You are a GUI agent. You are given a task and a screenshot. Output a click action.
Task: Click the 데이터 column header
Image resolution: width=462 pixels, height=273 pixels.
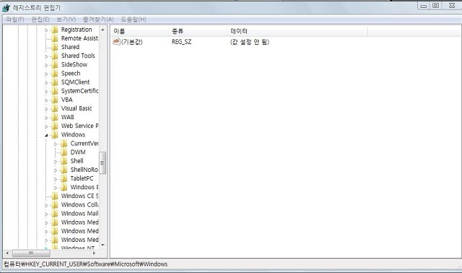pos(297,31)
